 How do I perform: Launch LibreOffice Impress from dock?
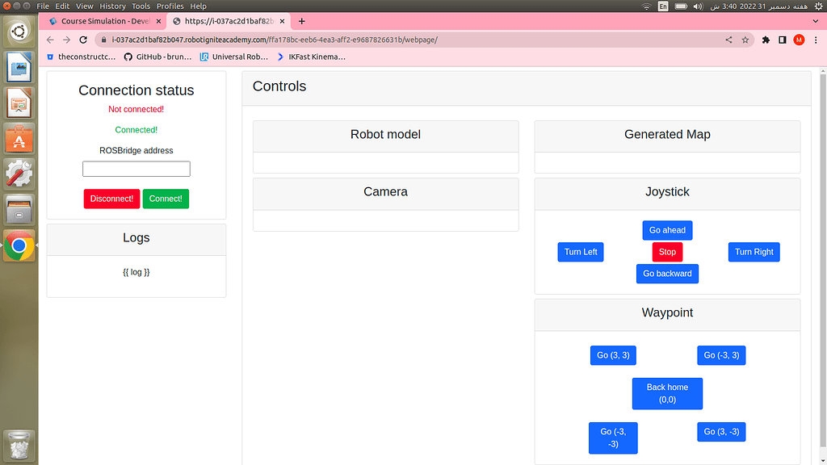coord(19,103)
